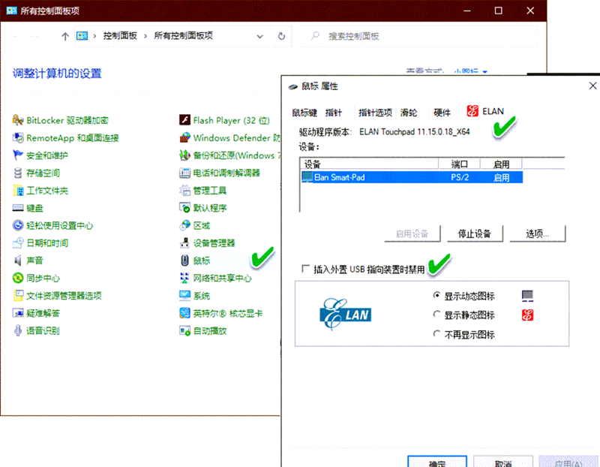The width and height of the screenshot is (600, 467).
Task: Switch to the 硬件 tab
Action: pyautogui.click(x=442, y=113)
